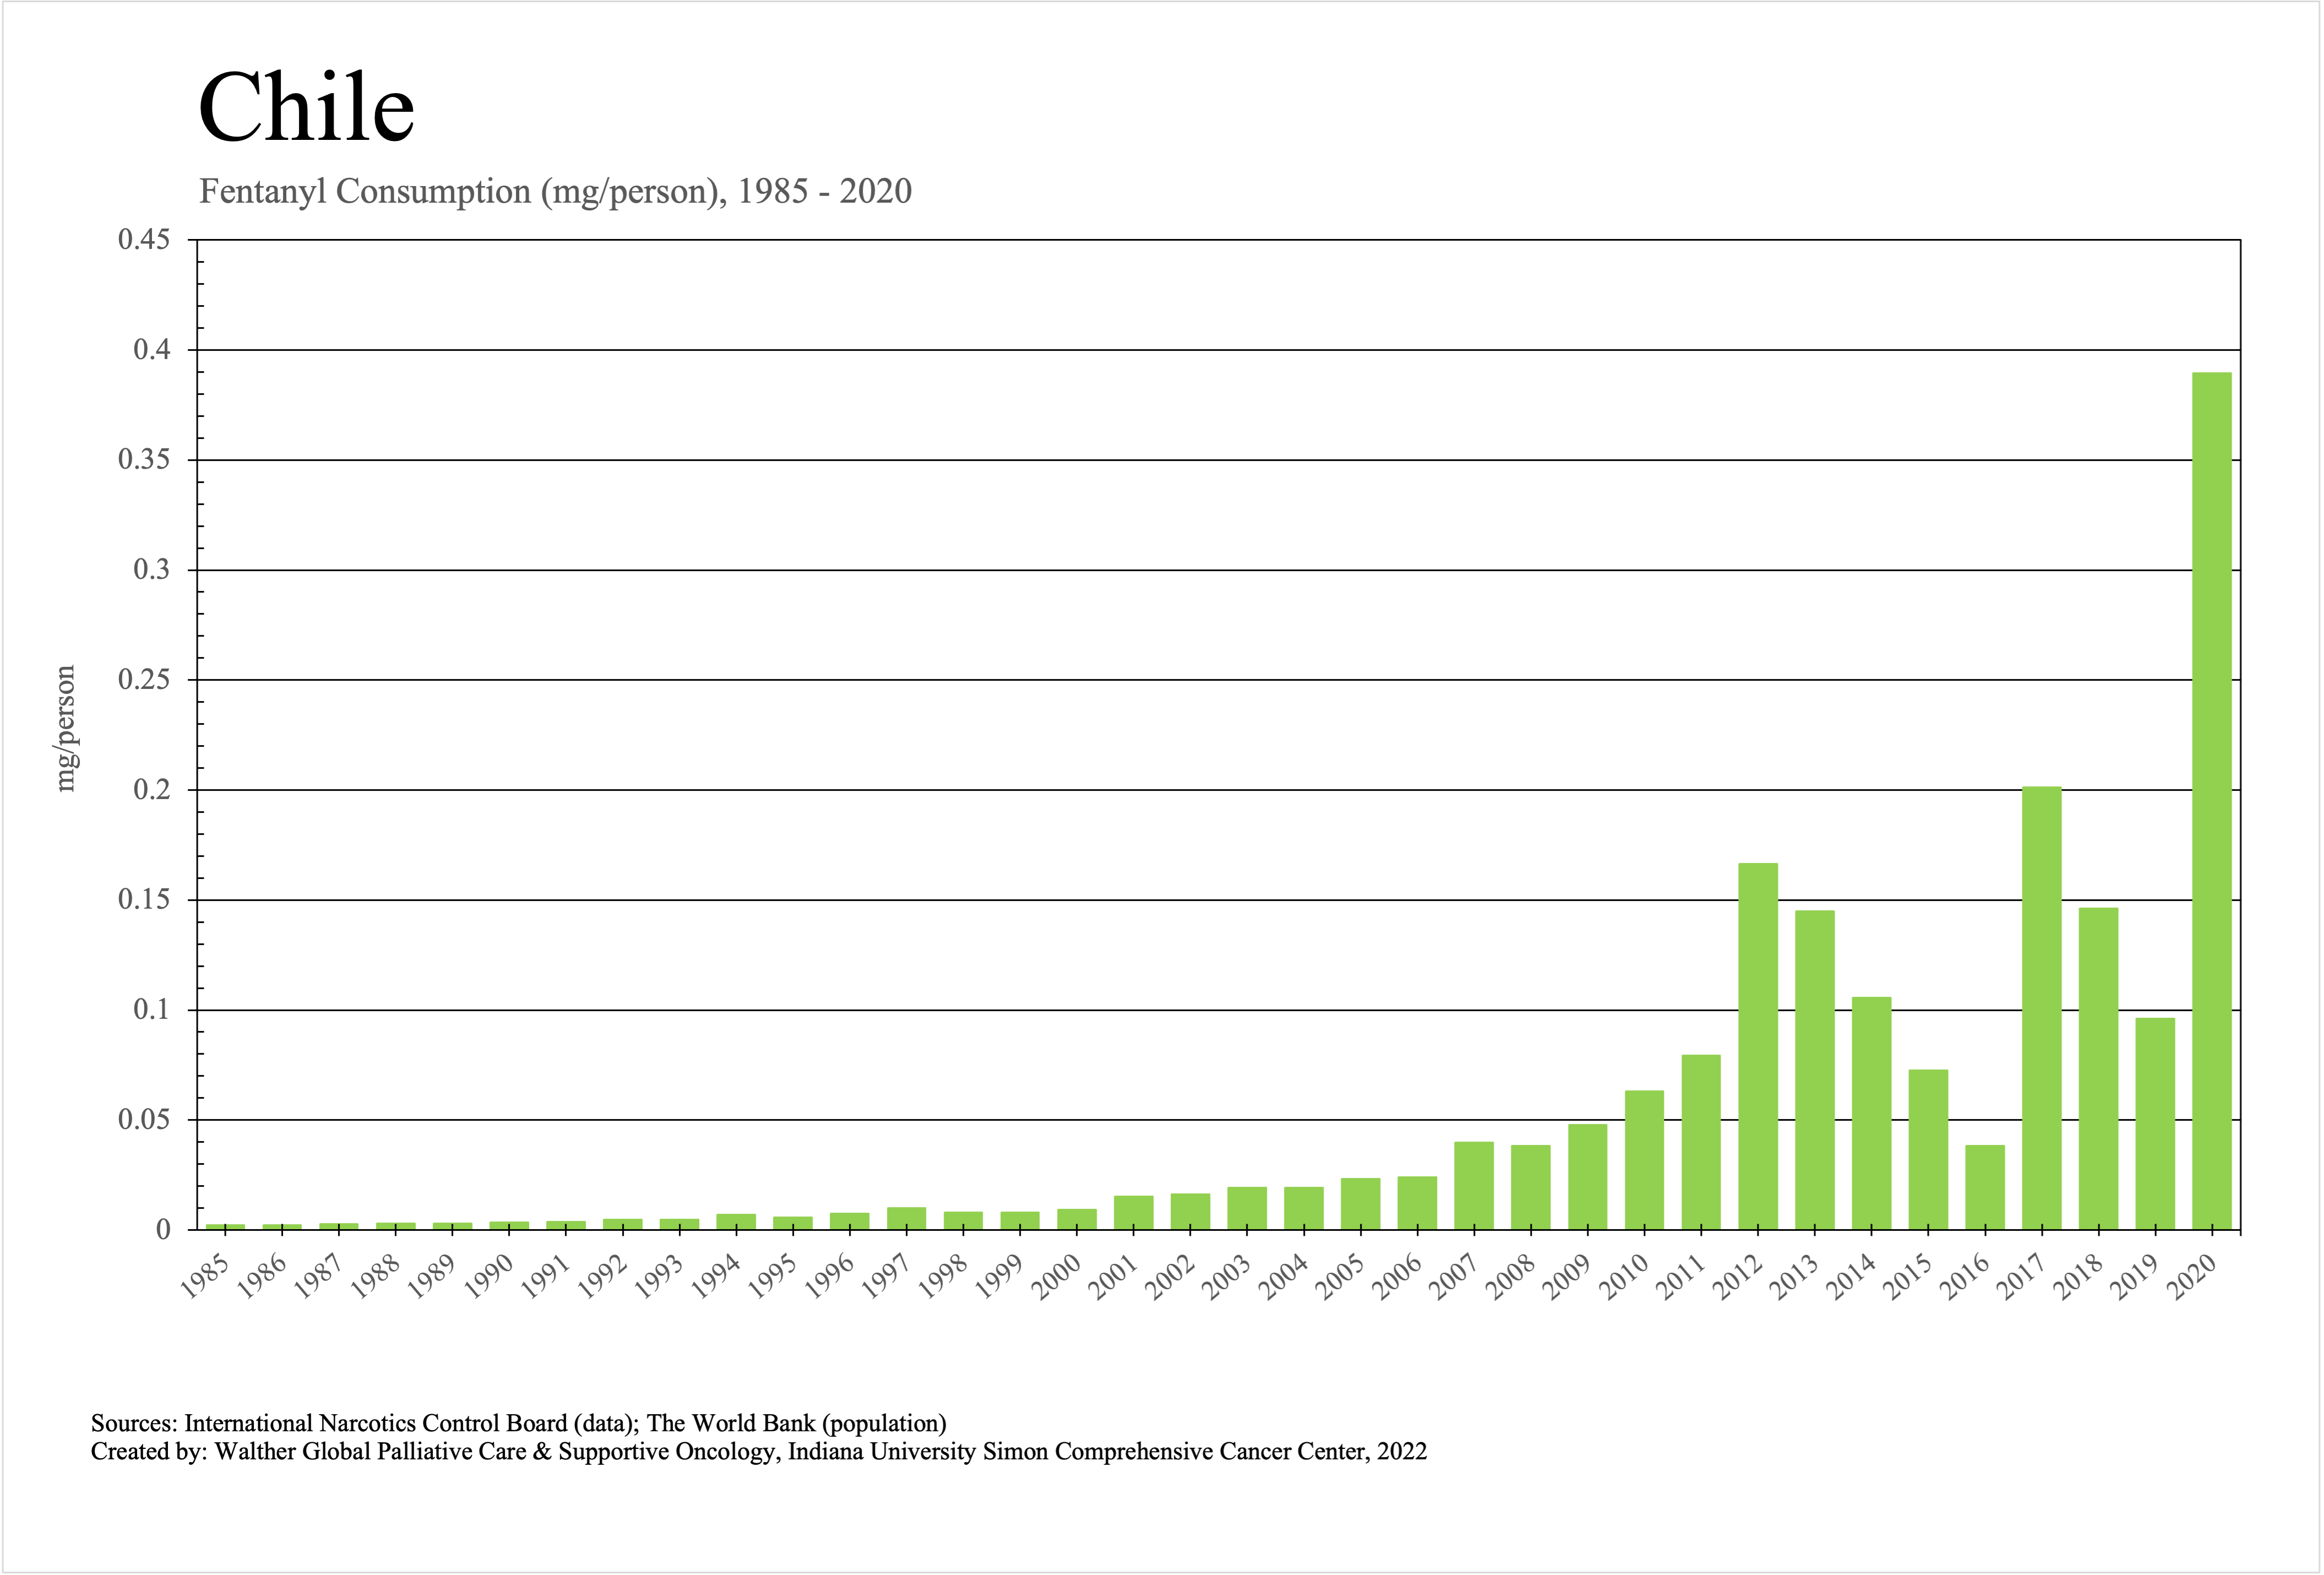2324x1575 pixels.
Task: Click the 2010 green bar
Action: [1644, 1160]
